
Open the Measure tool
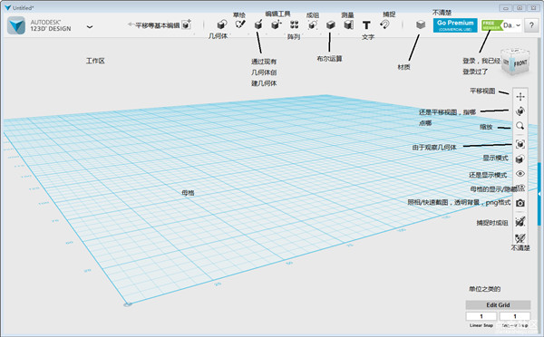[x=349, y=24]
